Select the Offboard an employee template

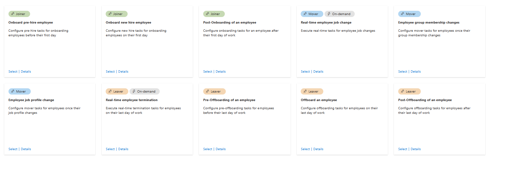click(x=305, y=149)
